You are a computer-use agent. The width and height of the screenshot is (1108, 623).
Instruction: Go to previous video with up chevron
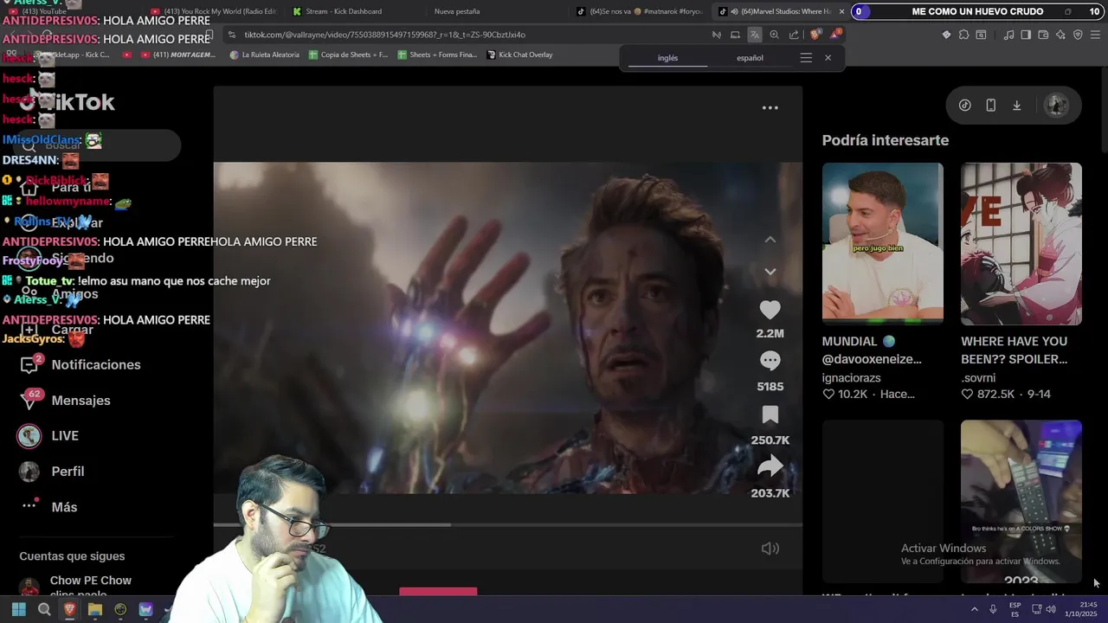(x=770, y=240)
